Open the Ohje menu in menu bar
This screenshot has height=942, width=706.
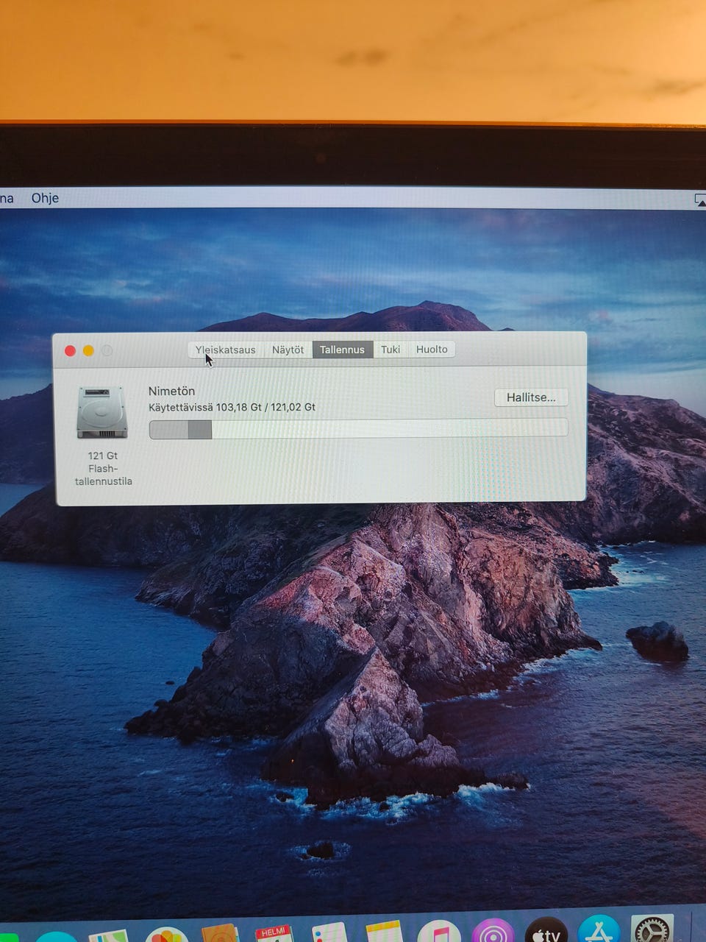pyautogui.click(x=45, y=198)
